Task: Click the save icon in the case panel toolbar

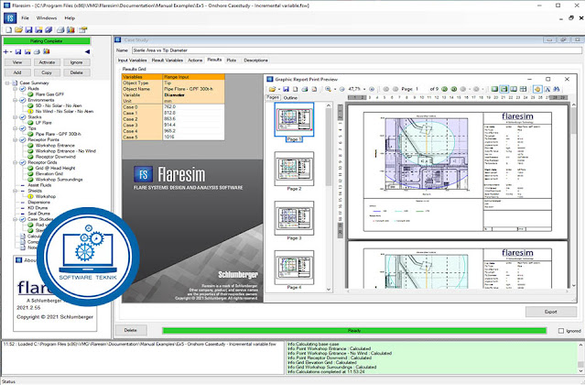Action: [x=18, y=52]
